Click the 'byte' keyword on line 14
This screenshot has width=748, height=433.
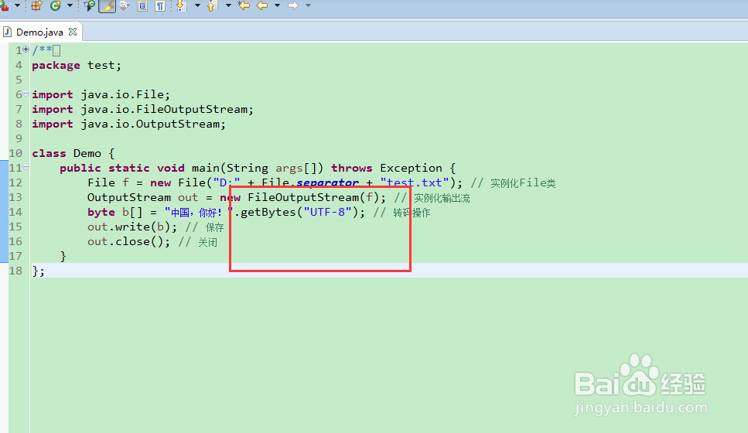tap(101, 212)
